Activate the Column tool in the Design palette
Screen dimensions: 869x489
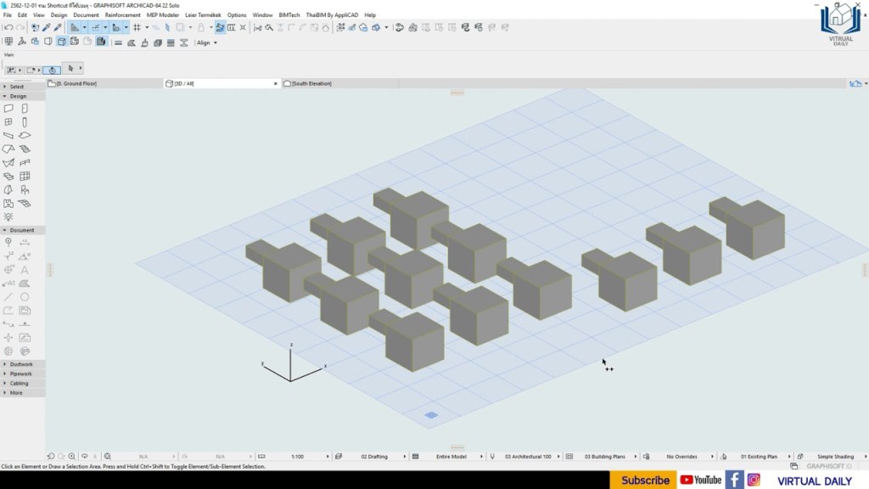coord(24,121)
